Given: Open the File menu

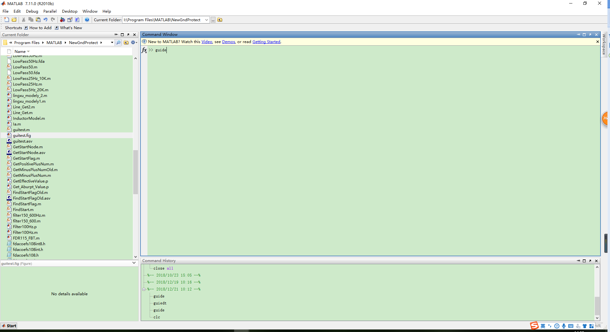Looking at the screenshot, I should pos(6,11).
